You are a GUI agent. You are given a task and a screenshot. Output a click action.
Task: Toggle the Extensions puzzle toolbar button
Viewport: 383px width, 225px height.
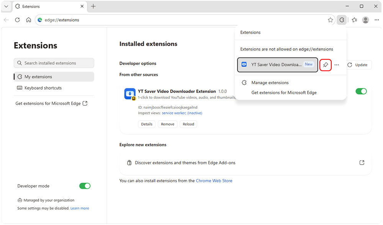342,20
